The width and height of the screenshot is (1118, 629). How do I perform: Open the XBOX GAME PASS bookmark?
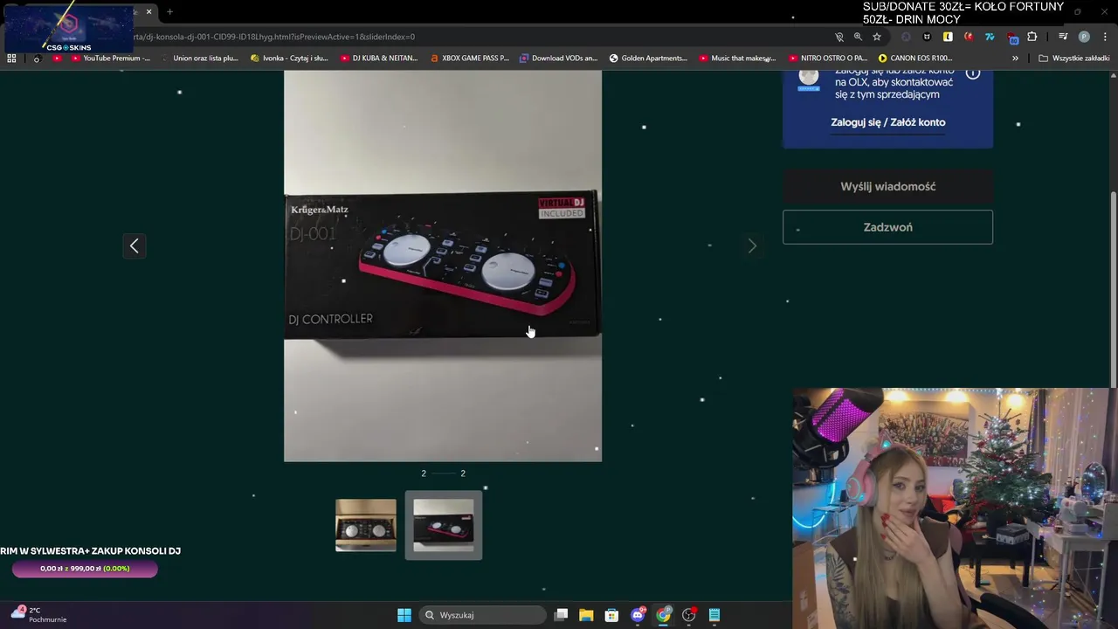tap(469, 59)
